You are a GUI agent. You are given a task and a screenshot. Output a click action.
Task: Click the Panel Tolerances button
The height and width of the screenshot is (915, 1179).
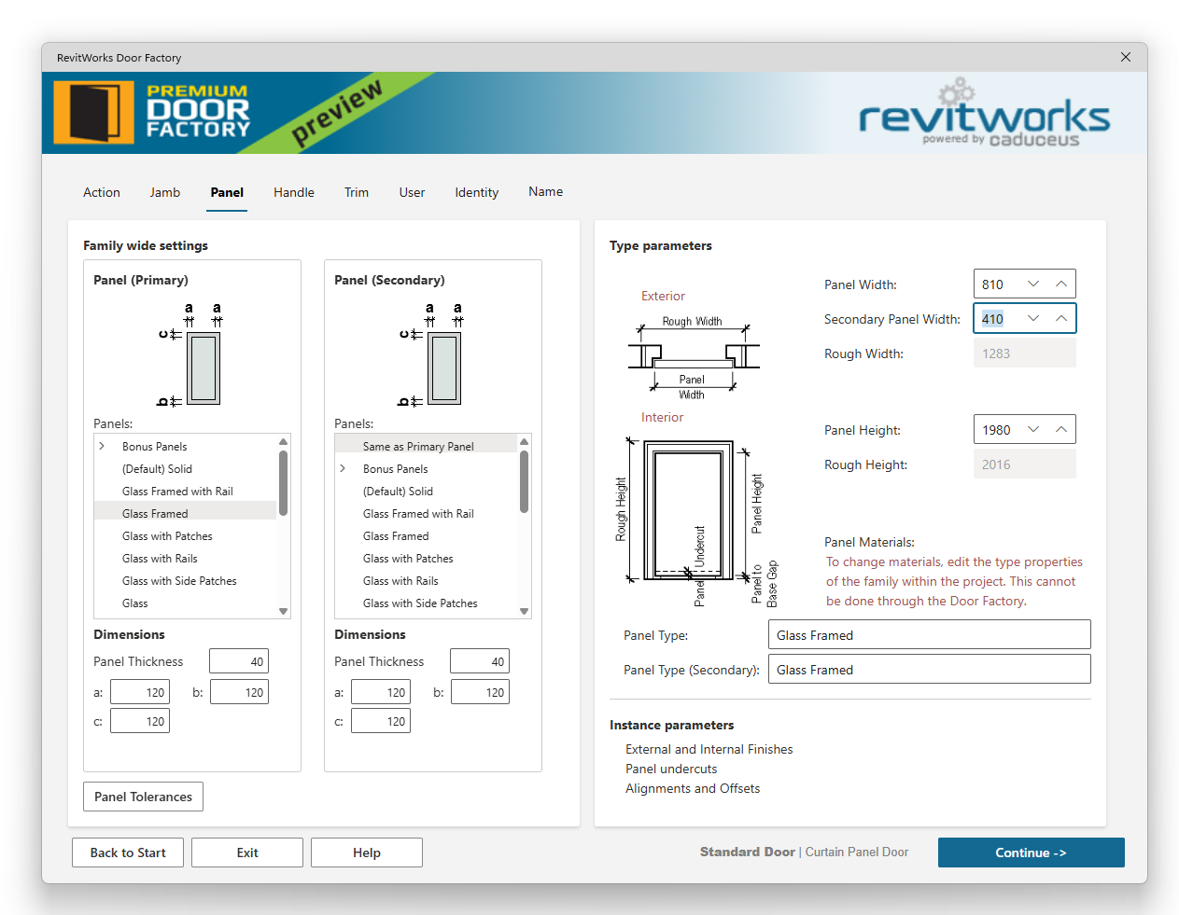coord(143,797)
